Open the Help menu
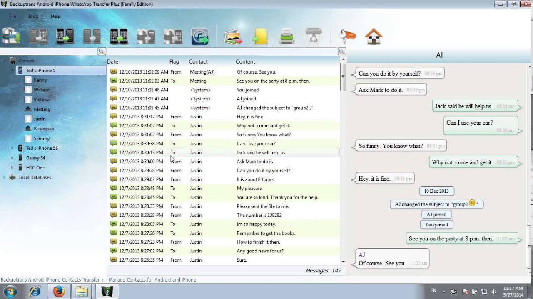The width and height of the screenshot is (533, 299). pyautogui.click(x=55, y=16)
